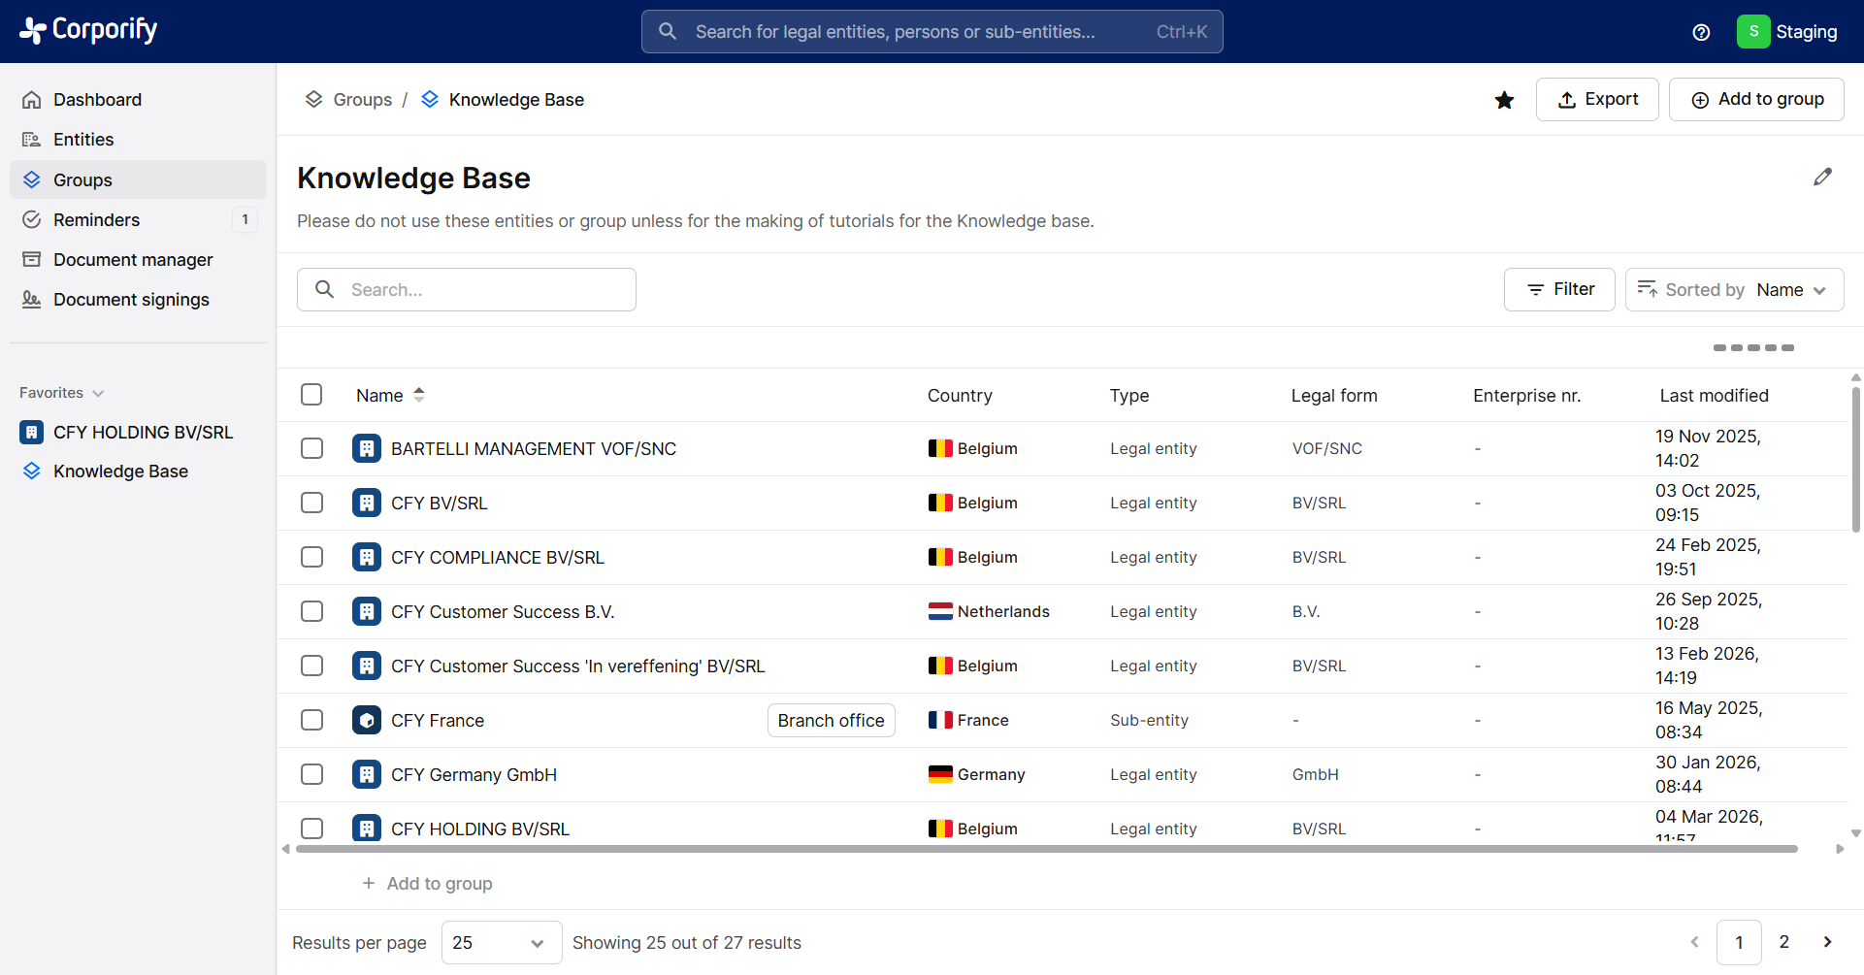Viewport: 1864px width, 975px height.
Task: Click the magnifier icon in the group search box
Action: [x=325, y=289]
